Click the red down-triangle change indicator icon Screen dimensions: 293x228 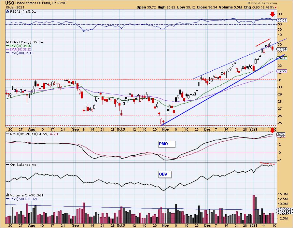coord(276,7)
